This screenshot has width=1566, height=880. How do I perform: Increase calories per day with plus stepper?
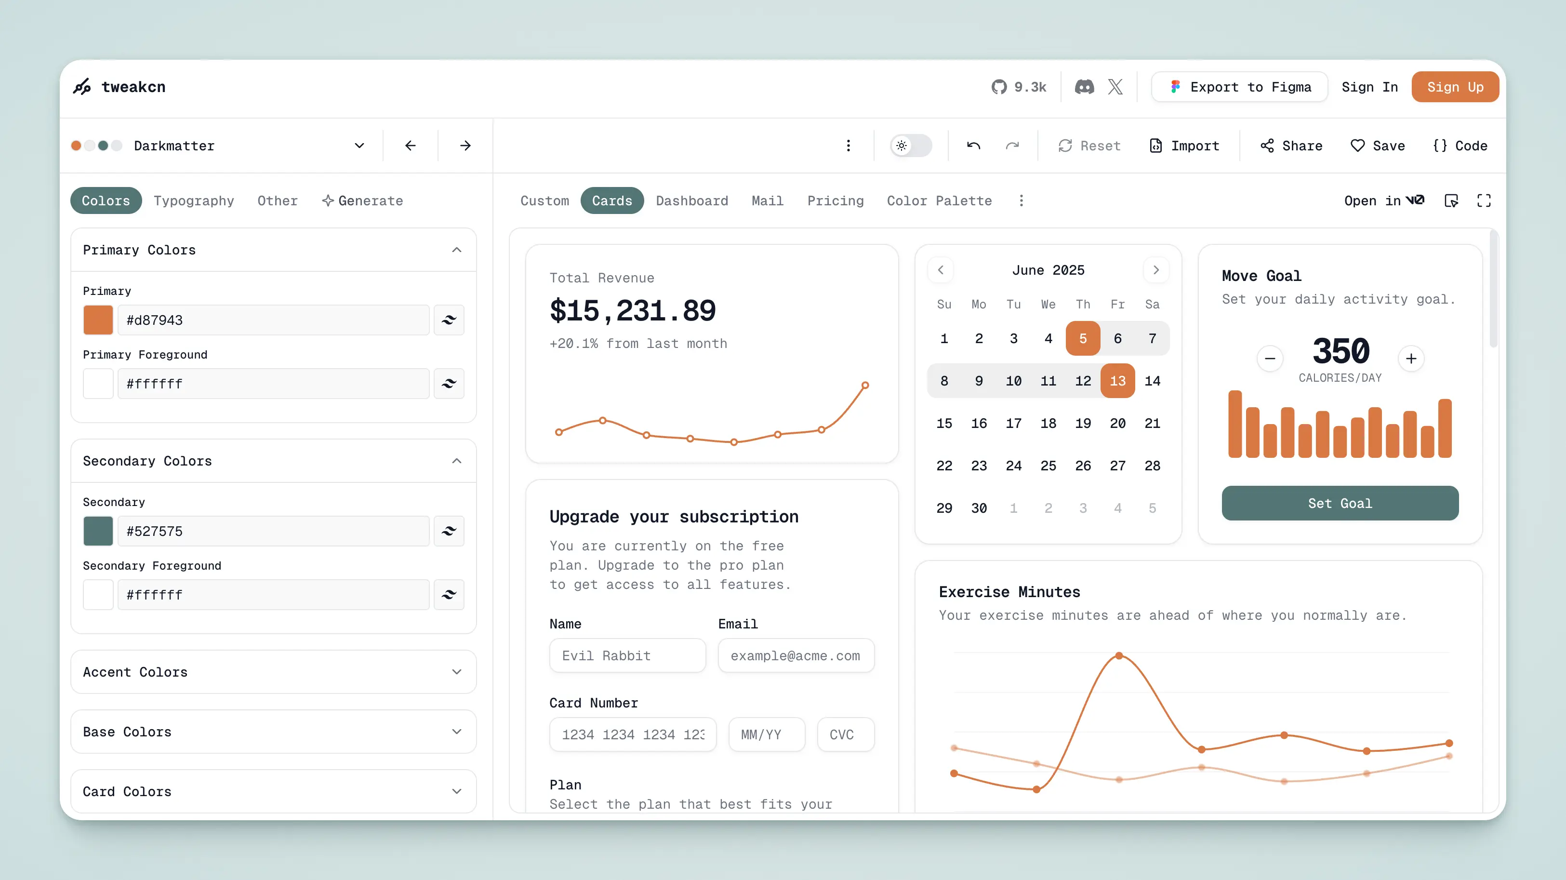pos(1412,358)
